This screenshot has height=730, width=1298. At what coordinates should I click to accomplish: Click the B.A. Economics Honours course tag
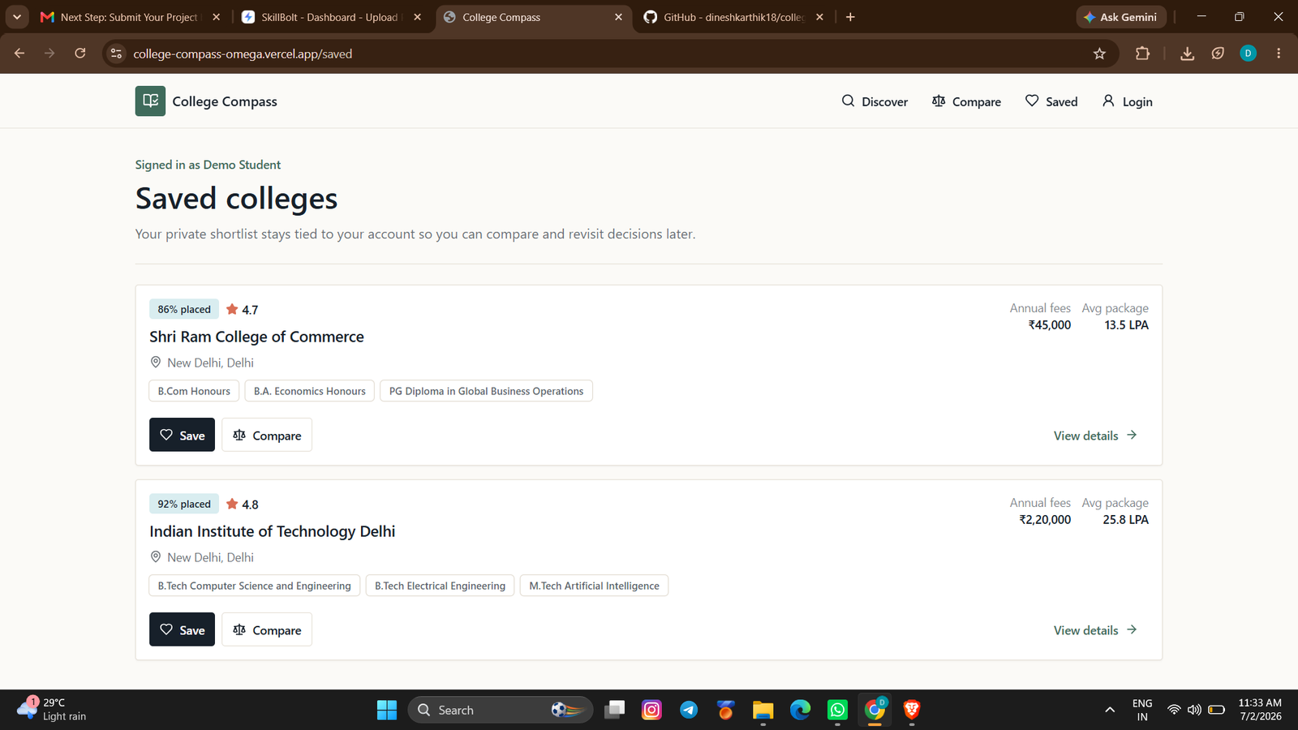click(310, 391)
